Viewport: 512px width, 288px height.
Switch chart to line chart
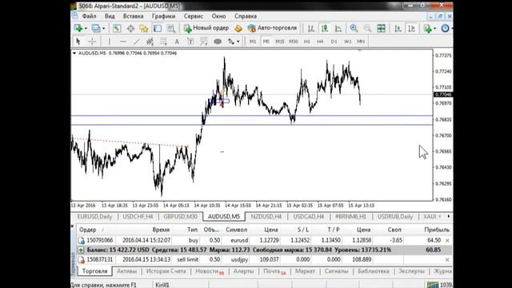tap(338, 29)
